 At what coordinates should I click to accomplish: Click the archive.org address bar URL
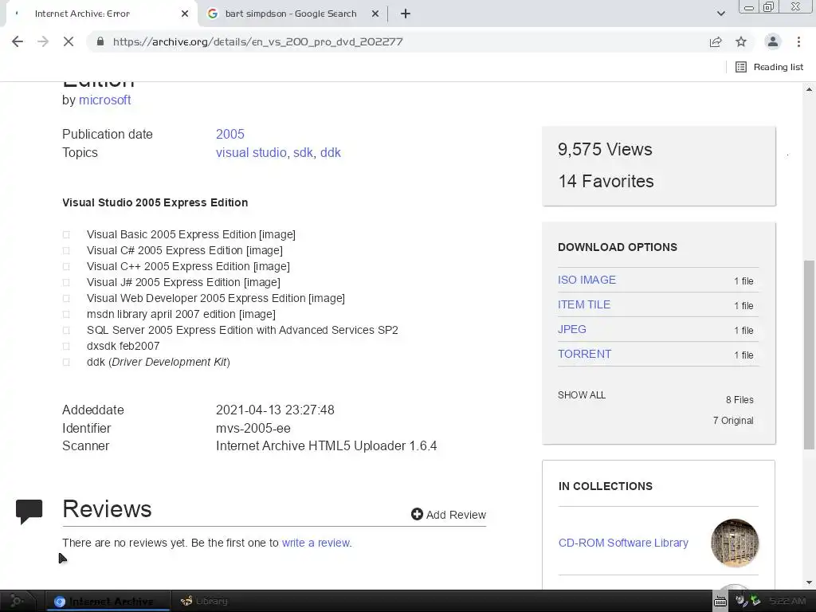click(x=257, y=41)
